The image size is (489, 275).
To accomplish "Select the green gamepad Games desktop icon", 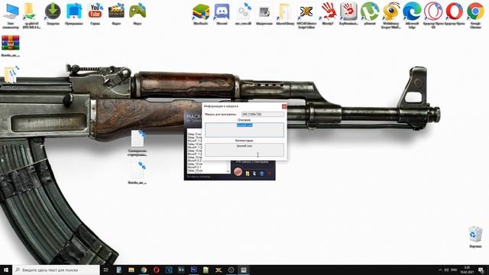I will point(138,15).
